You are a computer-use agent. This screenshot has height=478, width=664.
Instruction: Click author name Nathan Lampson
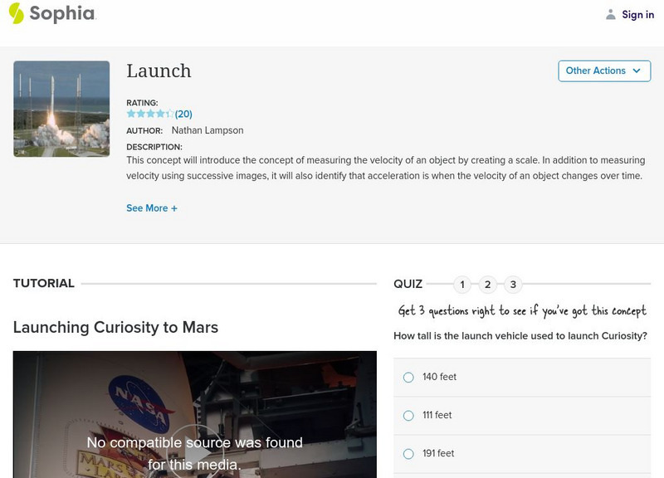click(x=207, y=130)
